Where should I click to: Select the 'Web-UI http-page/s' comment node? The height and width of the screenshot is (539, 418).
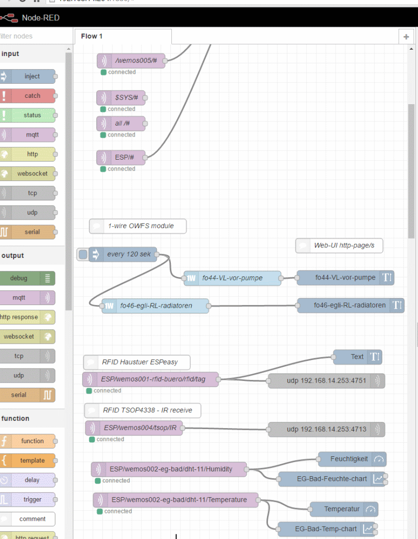pos(339,246)
